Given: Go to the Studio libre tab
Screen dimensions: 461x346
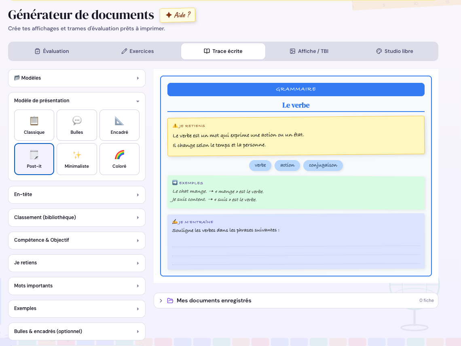Looking at the screenshot, I should pyautogui.click(x=395, y=51).
